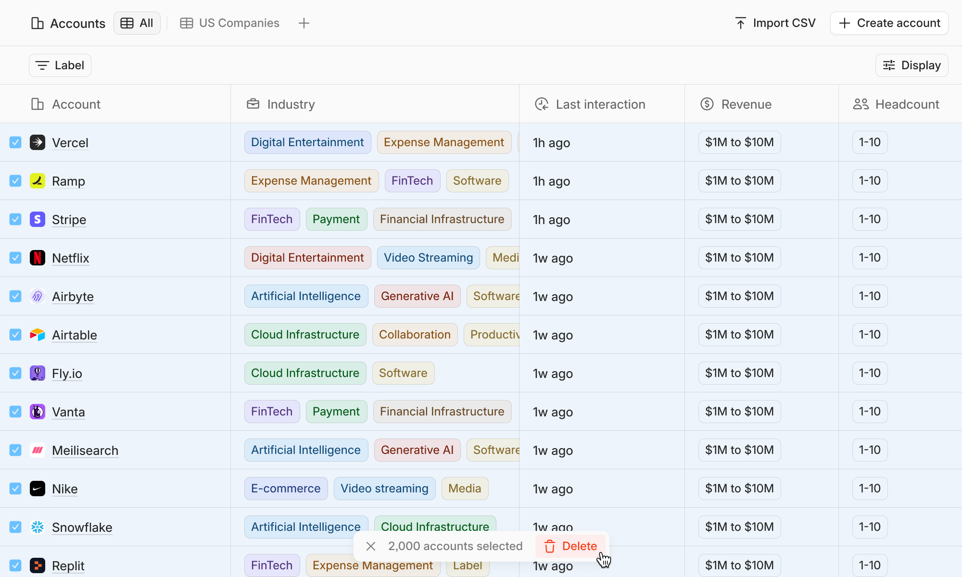This screenshot has width=962, height=577.
Task: Click the plus icon to add view
Action: [304, 23]
